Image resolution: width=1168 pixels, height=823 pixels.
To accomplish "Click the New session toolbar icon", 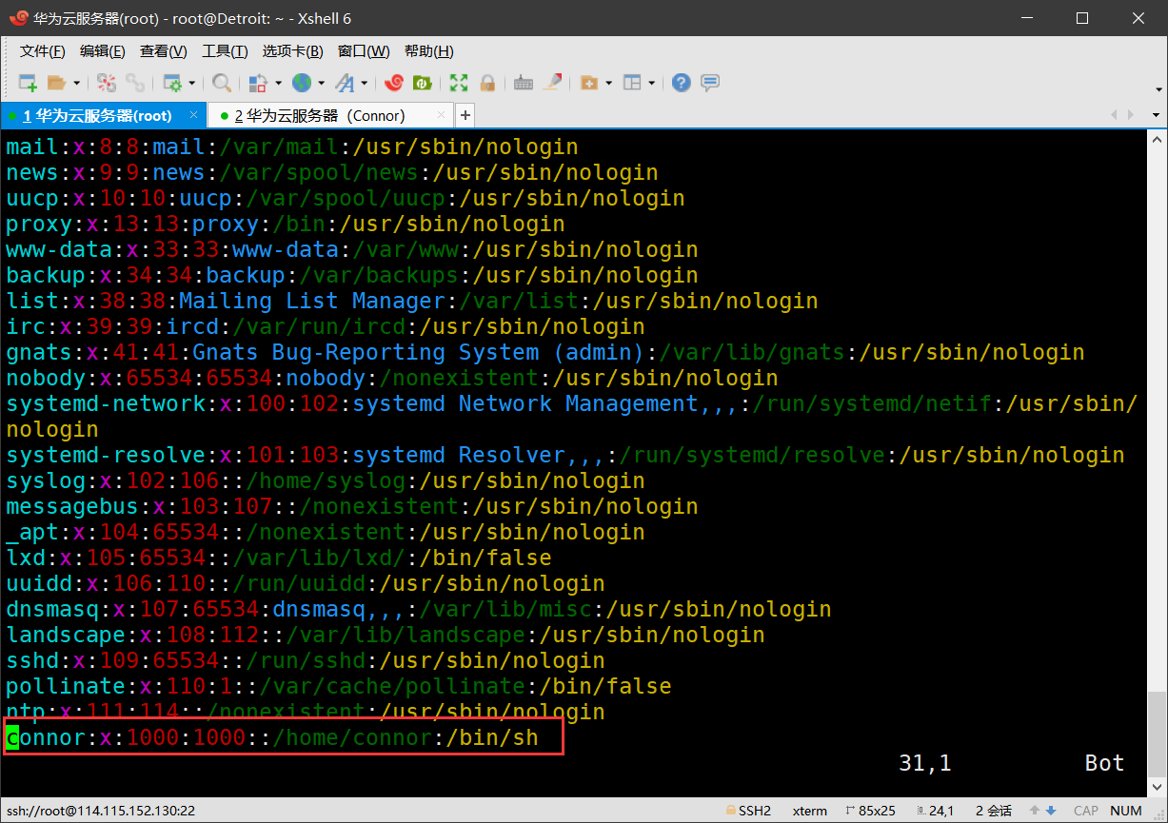I will tap(28, 83).
